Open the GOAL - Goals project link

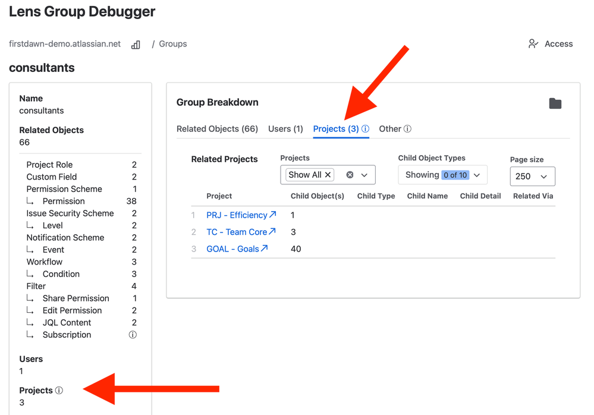[232, 249]
